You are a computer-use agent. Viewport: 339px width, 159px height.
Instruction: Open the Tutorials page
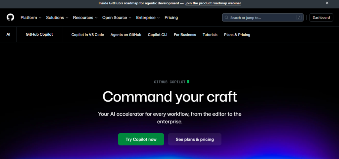210,35
